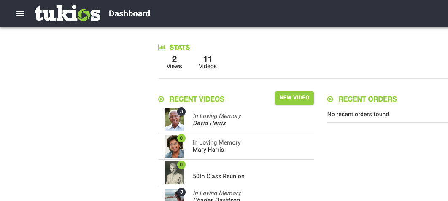Click the Recent Videos play icon
448x201 pixels.
(x=161, y=99)
